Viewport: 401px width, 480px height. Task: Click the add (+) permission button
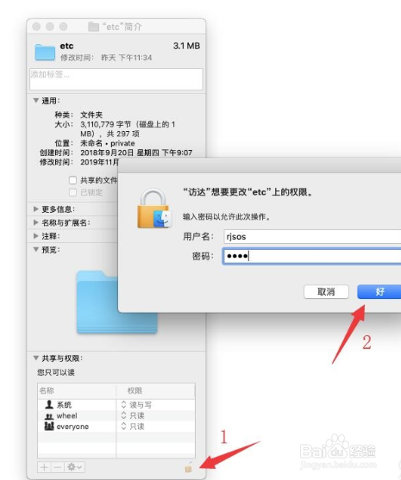pos(44,467)
